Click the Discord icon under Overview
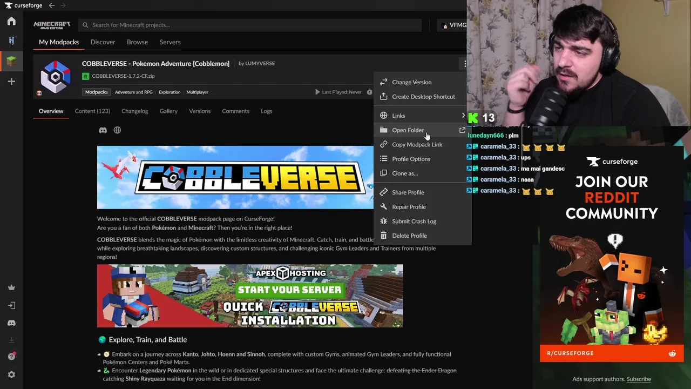 pyautogui.click(x=103, y=130)
